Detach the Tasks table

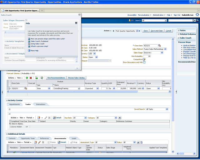click(57, 118)
